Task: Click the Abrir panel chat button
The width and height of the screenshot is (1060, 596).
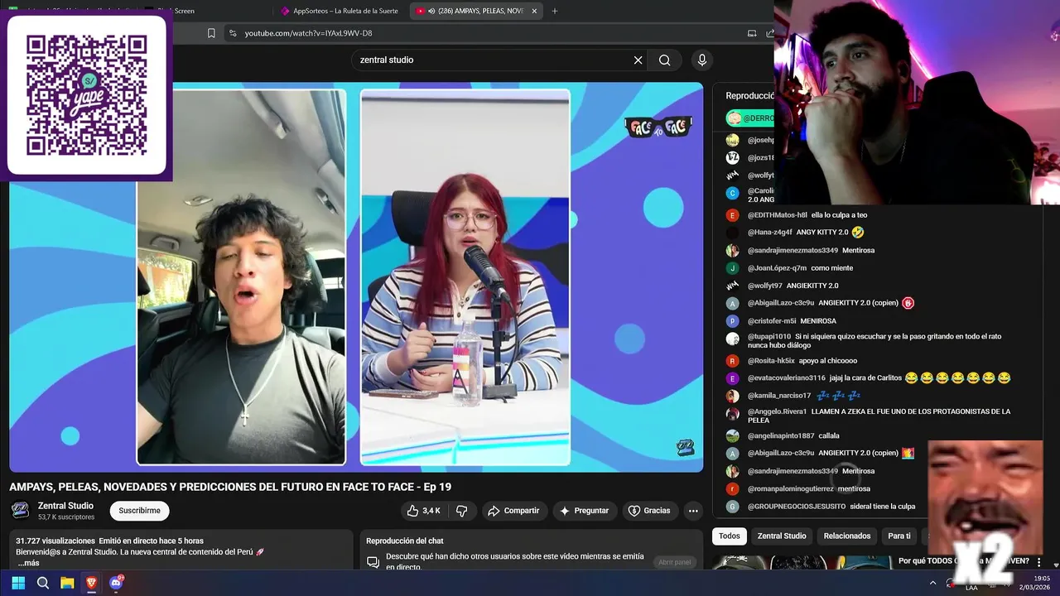Action: point(674,562)
